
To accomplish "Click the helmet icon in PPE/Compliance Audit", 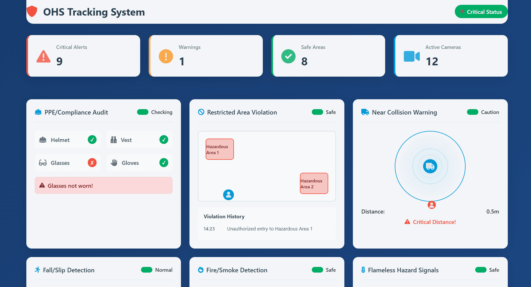I will point(42,139).
